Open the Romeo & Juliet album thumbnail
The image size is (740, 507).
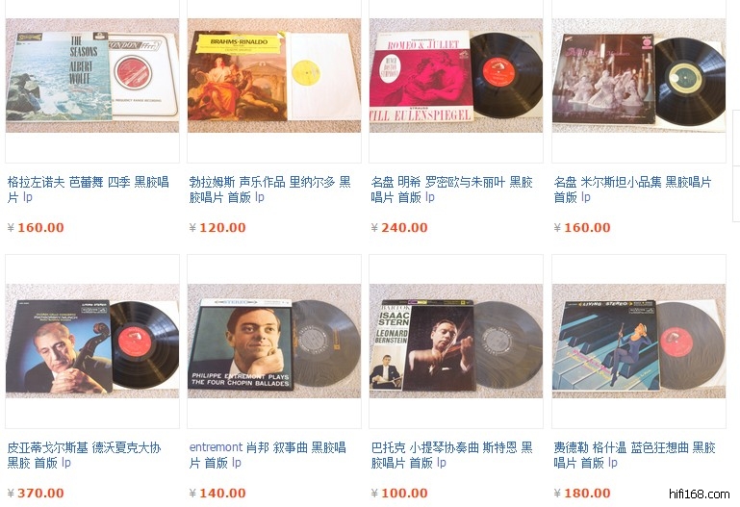point(456,76)
